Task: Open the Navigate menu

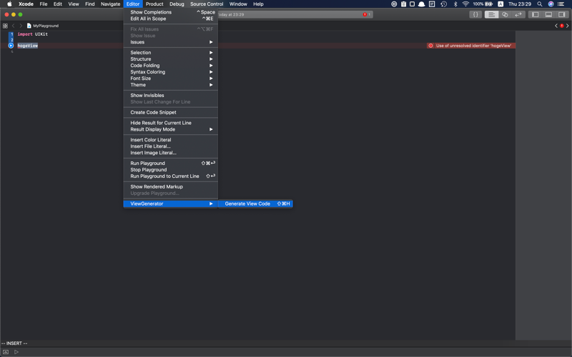Action: [x=110, y=4]
